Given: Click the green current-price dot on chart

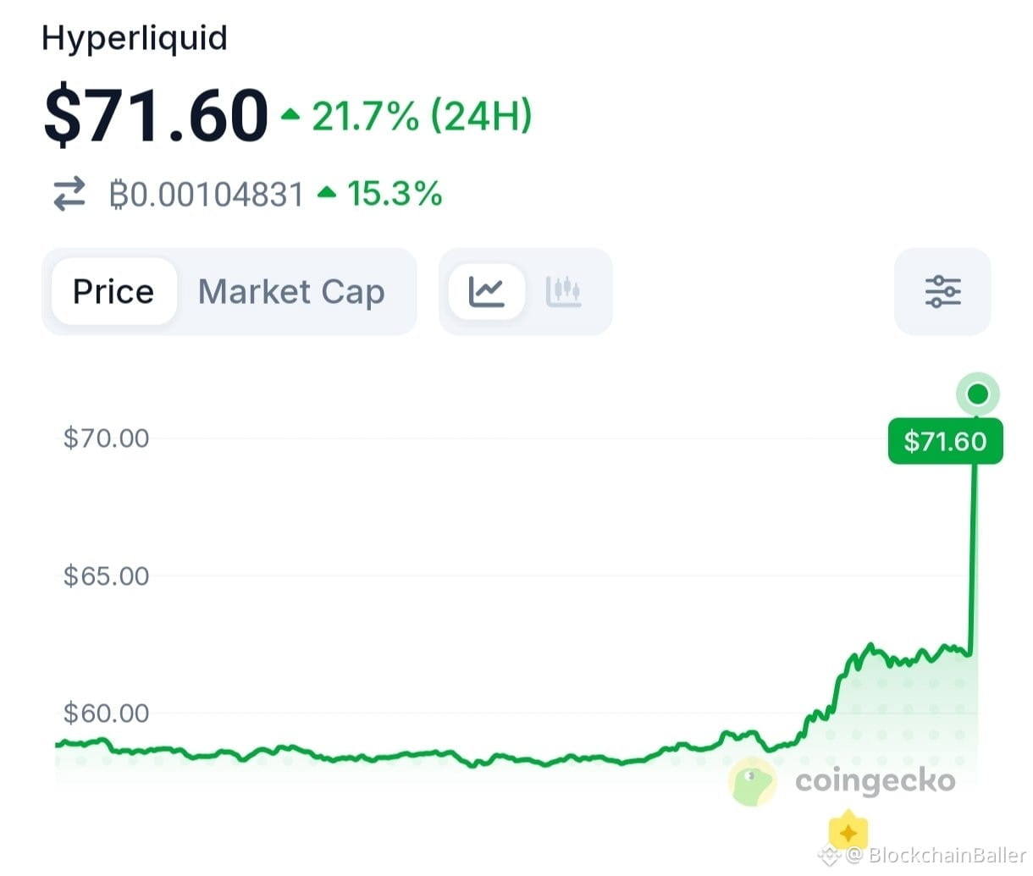Looking at the screenshot, I should coord(978,394).
